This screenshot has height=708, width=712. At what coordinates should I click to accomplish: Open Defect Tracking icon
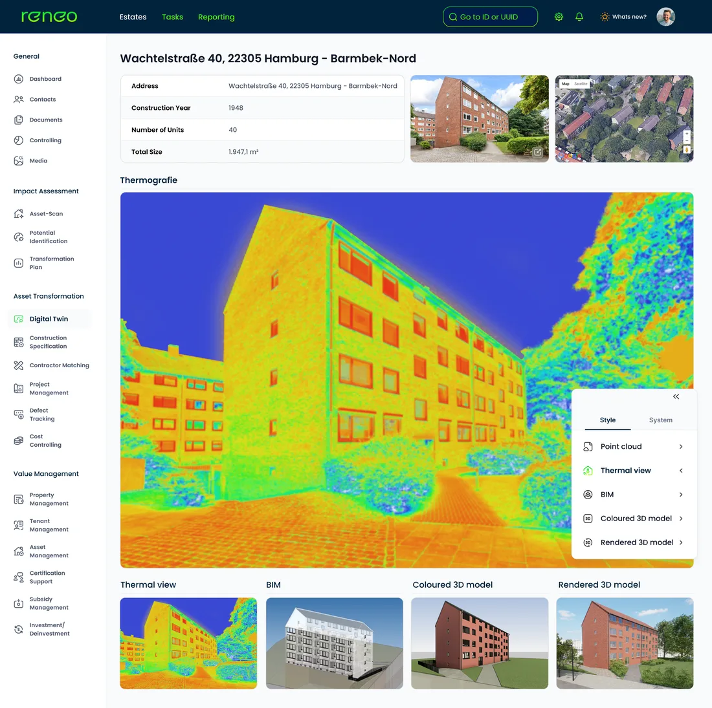(19, 414)
